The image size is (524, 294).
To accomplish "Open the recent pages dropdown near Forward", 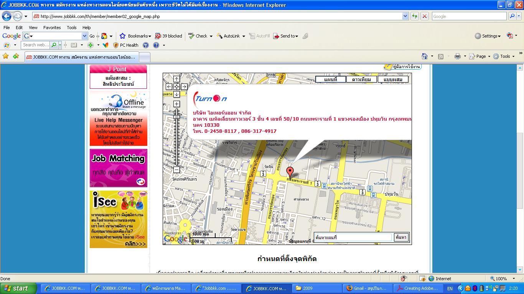I will point(26,16).
